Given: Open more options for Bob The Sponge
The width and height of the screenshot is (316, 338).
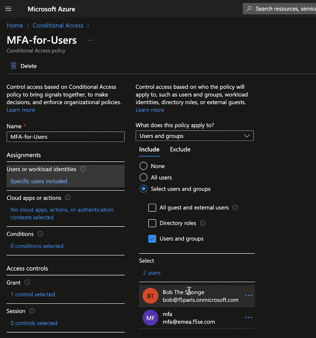Looking at the screenshot, I should click(x=248, y=296).
